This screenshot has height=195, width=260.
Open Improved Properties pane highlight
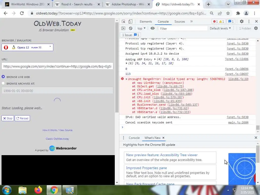point(147,168)
